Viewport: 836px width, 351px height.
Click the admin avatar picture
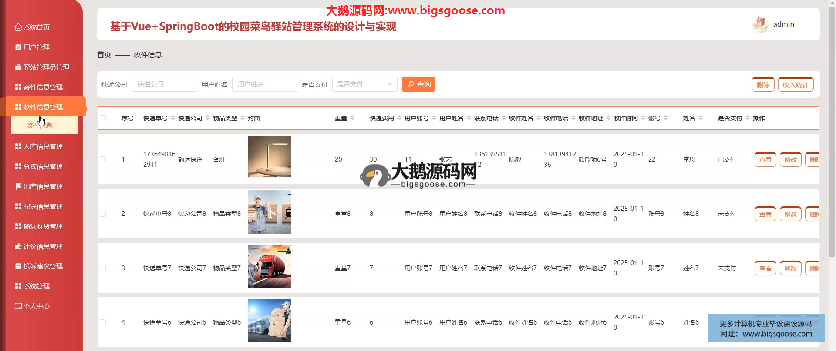(x=760, y=25)
